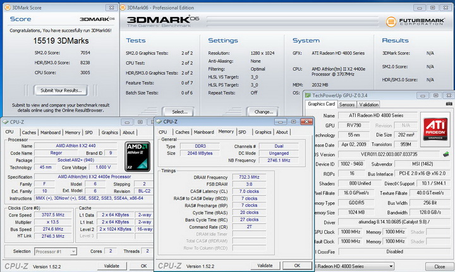The image size is (455, 272).
Task: Open Memory tab in left CPU-Z window
Action: [73, 132]
